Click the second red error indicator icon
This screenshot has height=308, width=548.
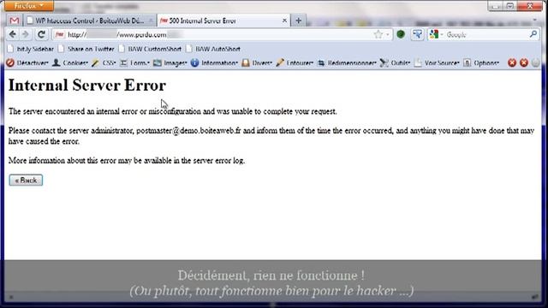tap(523, 62)
